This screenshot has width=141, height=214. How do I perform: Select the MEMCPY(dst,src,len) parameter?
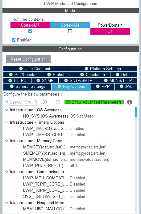coord(46,147)
